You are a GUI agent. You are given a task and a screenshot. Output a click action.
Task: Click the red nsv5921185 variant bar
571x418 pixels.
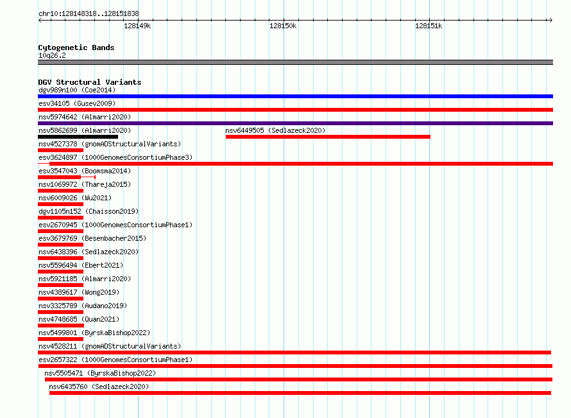coord(60,285)
